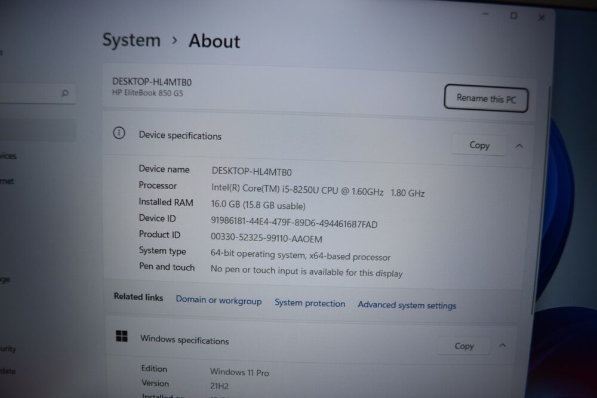Click the Device name label
This screenshot has width=597, height=398.
coord(164,169)
